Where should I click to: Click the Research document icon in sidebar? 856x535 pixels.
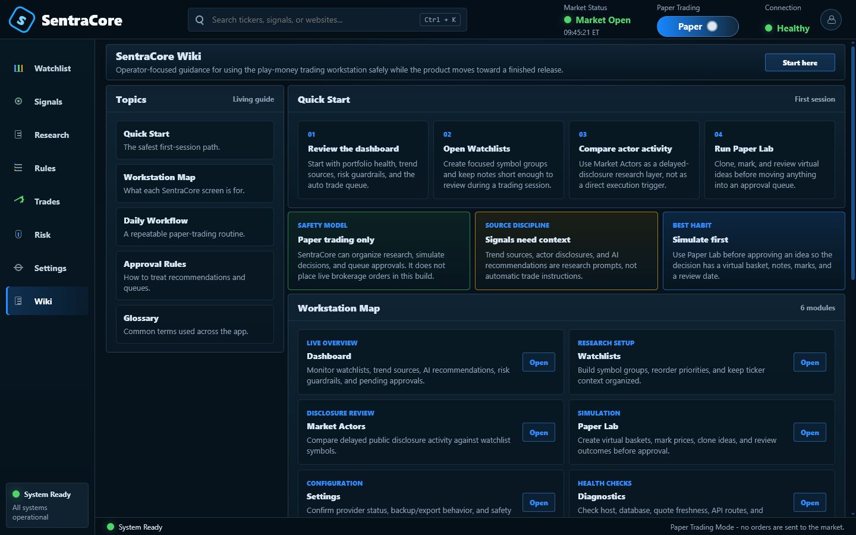(18, 135)
